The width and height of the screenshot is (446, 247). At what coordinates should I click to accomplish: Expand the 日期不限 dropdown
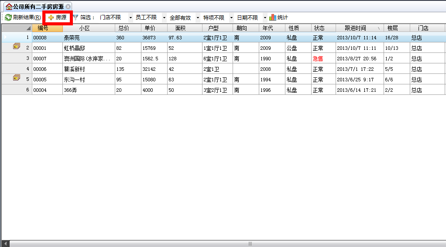coord(265,17)
